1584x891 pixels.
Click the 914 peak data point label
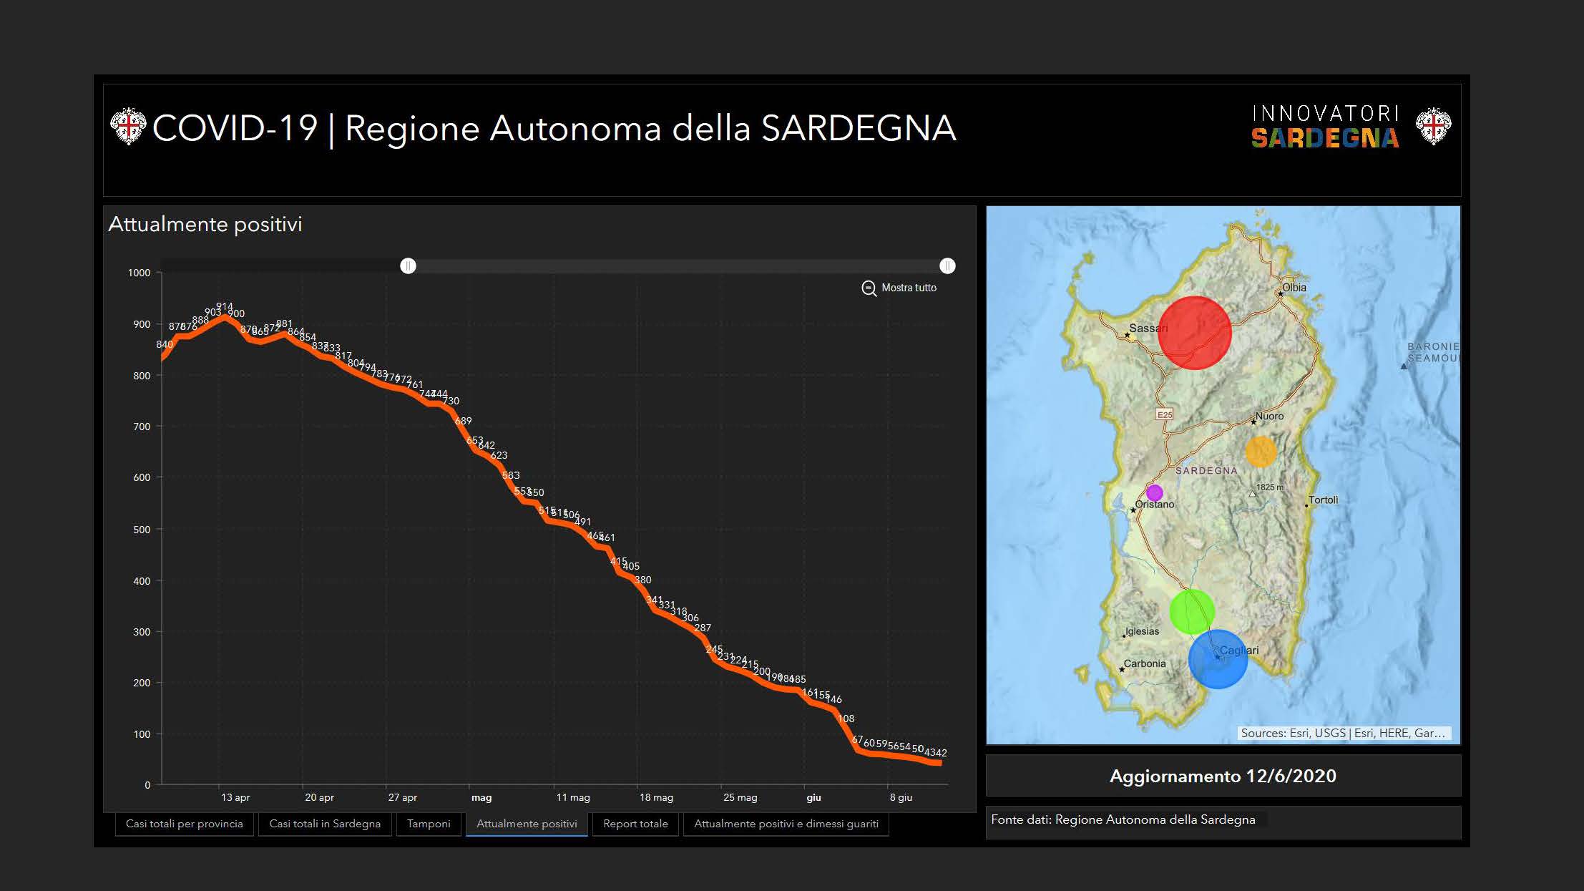click(225, 307)
